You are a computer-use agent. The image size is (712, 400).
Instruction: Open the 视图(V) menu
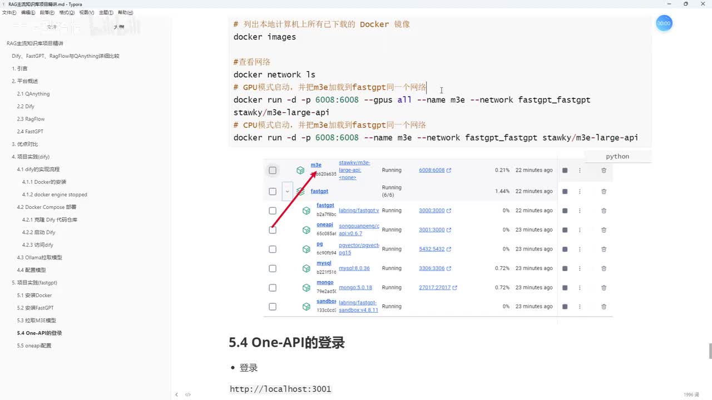pos(86,12)
